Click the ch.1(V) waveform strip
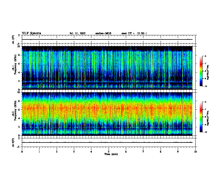The width and height of the screenshot is (220, 170). pyautogui.click(x=109, y=39)
